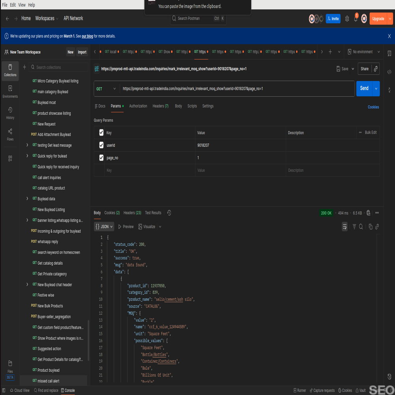Click the Upgrade button
395x395 pixels.
(x=378, y=19)
